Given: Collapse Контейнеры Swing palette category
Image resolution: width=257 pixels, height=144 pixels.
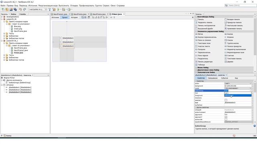Looking at the screenshot, I should (x=196, y=17).
